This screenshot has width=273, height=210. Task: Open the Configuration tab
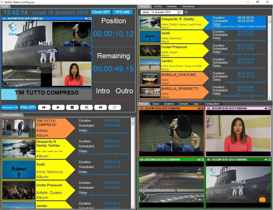tap(212, 104)
